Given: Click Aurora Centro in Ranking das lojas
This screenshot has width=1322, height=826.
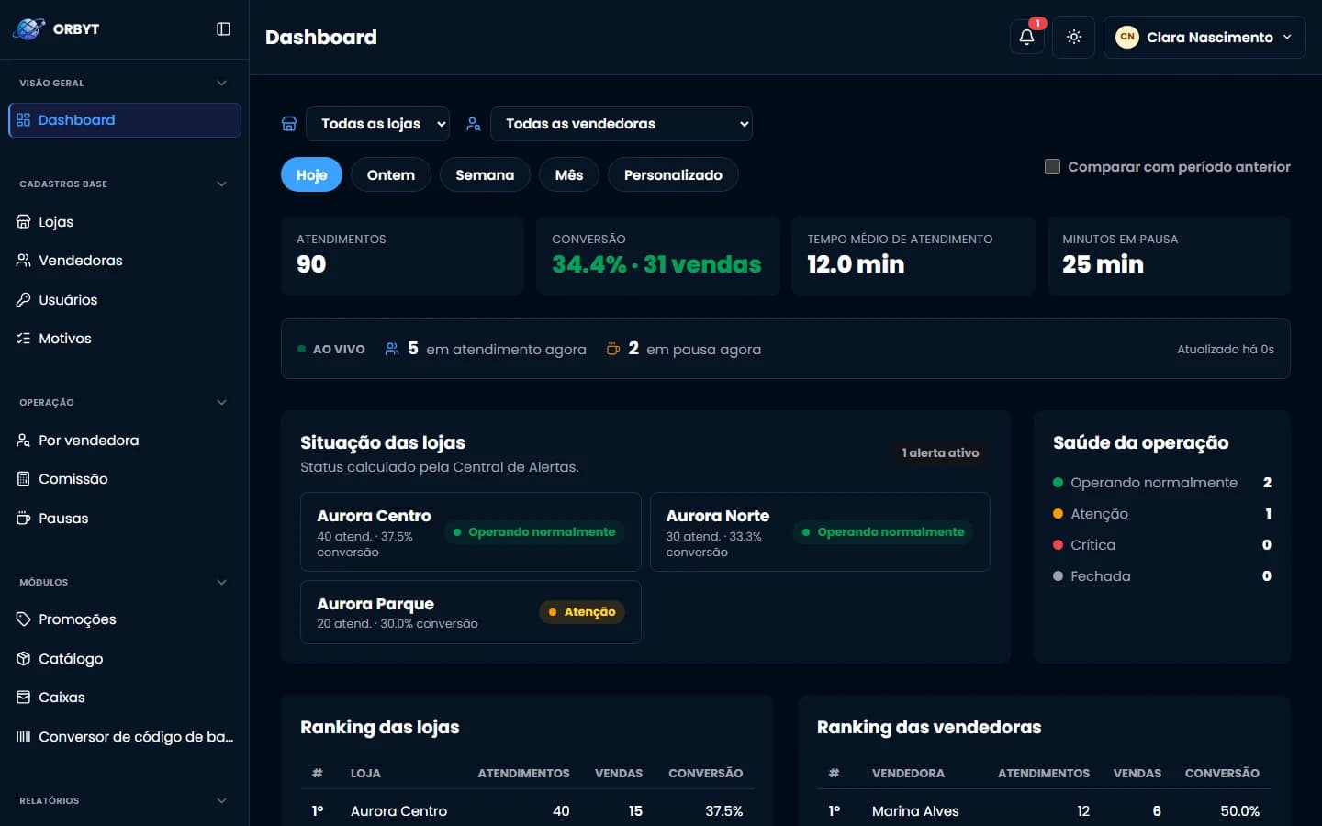Looking at the screenshot, I should pos(398,811).
